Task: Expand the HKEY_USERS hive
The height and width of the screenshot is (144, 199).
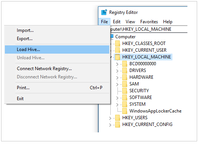Action: (x=110, y=118)
